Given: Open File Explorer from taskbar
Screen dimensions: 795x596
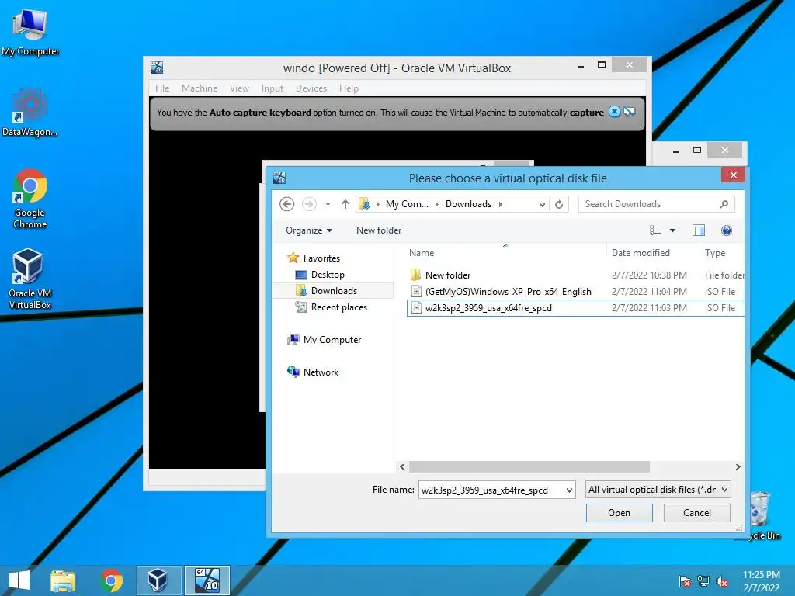Looking at the screenshot, I should click(62, 580).
